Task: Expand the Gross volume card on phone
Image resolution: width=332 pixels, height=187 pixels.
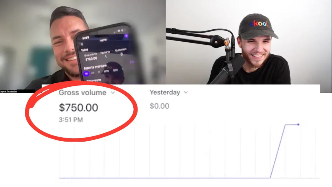Action: pos(94,80)
